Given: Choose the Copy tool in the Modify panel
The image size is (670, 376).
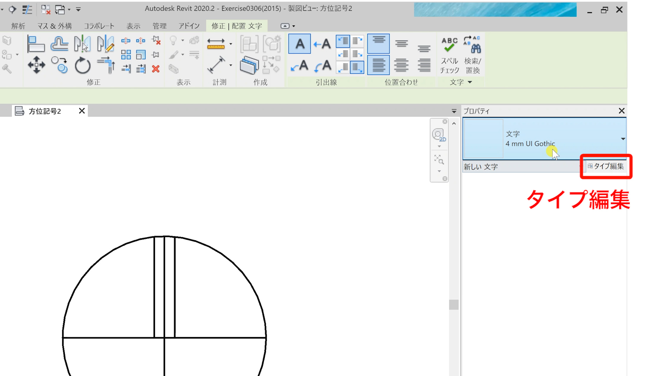Looking at the screenshot, I should click(x=59, y=65).
